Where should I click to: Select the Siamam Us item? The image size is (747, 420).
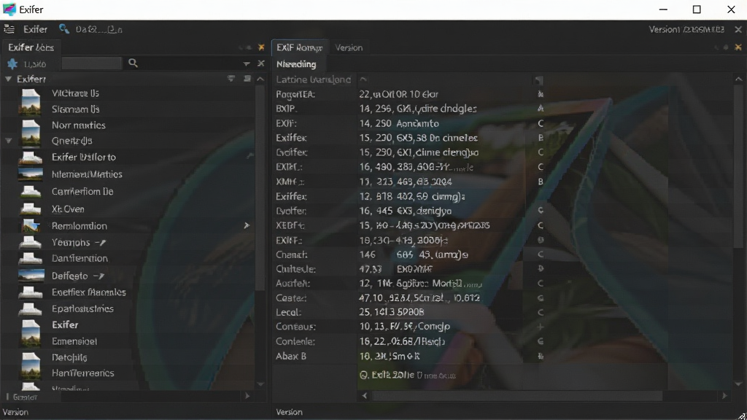[x=75, y=109]
